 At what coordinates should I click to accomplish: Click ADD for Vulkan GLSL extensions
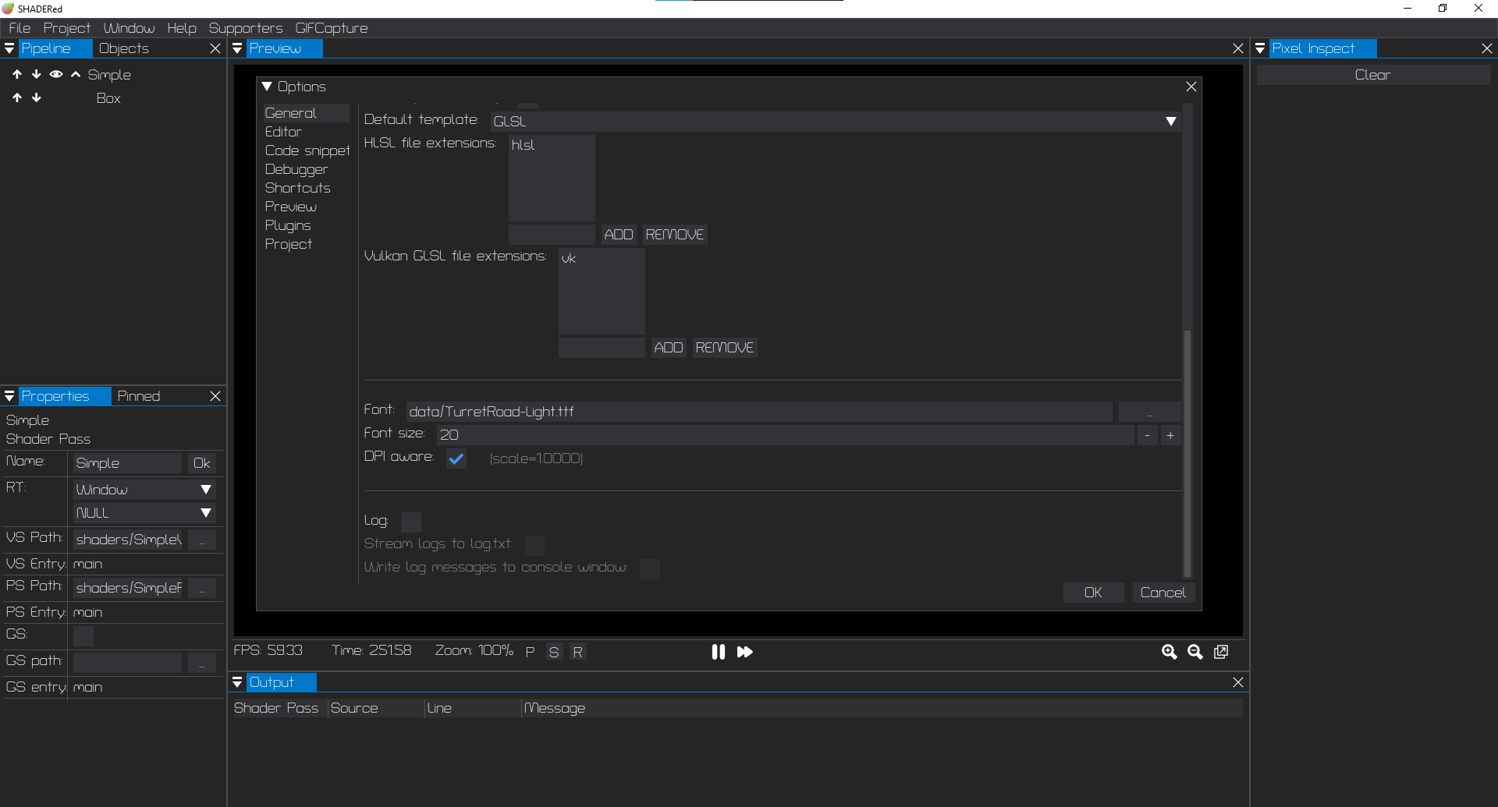click(669, 348)
